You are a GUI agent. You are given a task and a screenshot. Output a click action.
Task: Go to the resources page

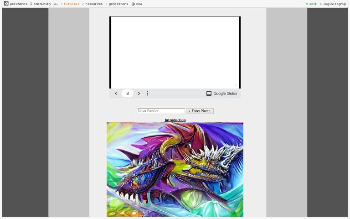coord(93,4)
